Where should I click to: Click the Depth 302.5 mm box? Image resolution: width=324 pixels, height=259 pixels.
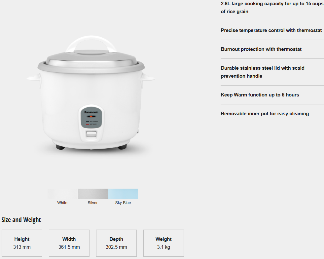coord(116,243)
